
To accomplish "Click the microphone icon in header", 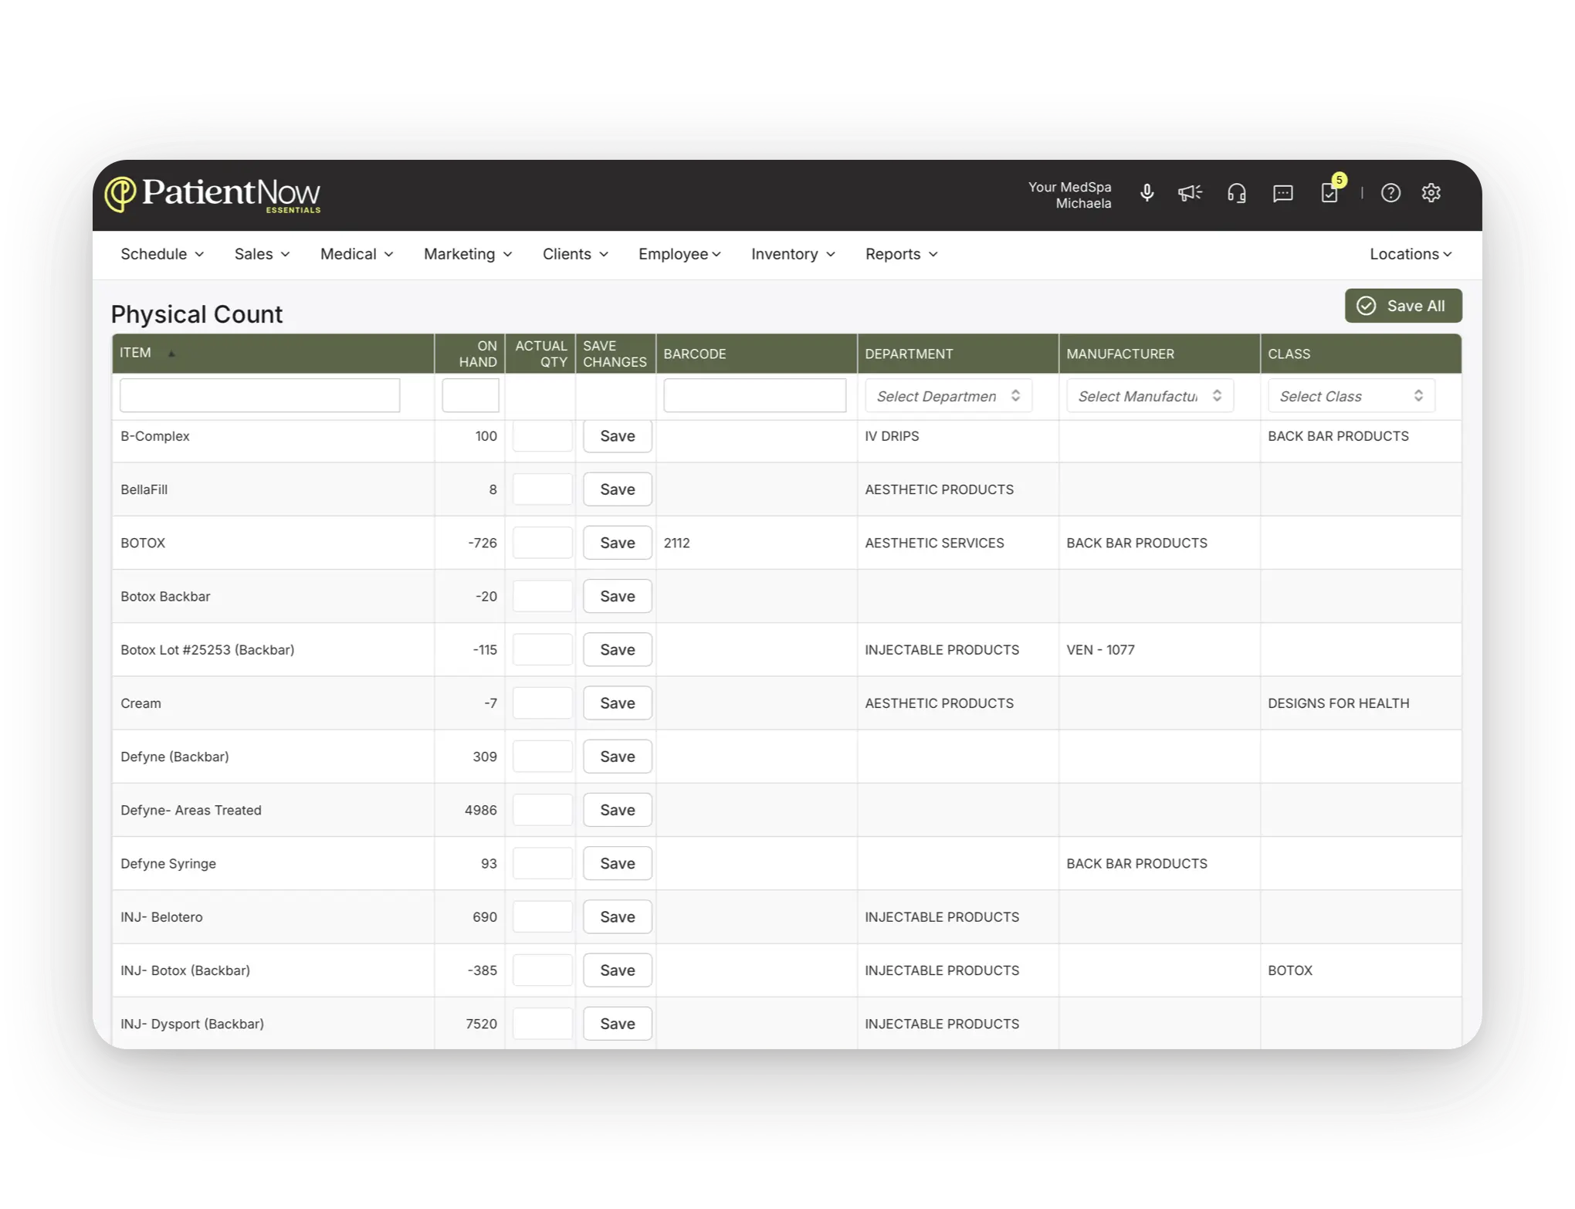I will tap(1147, 193).
